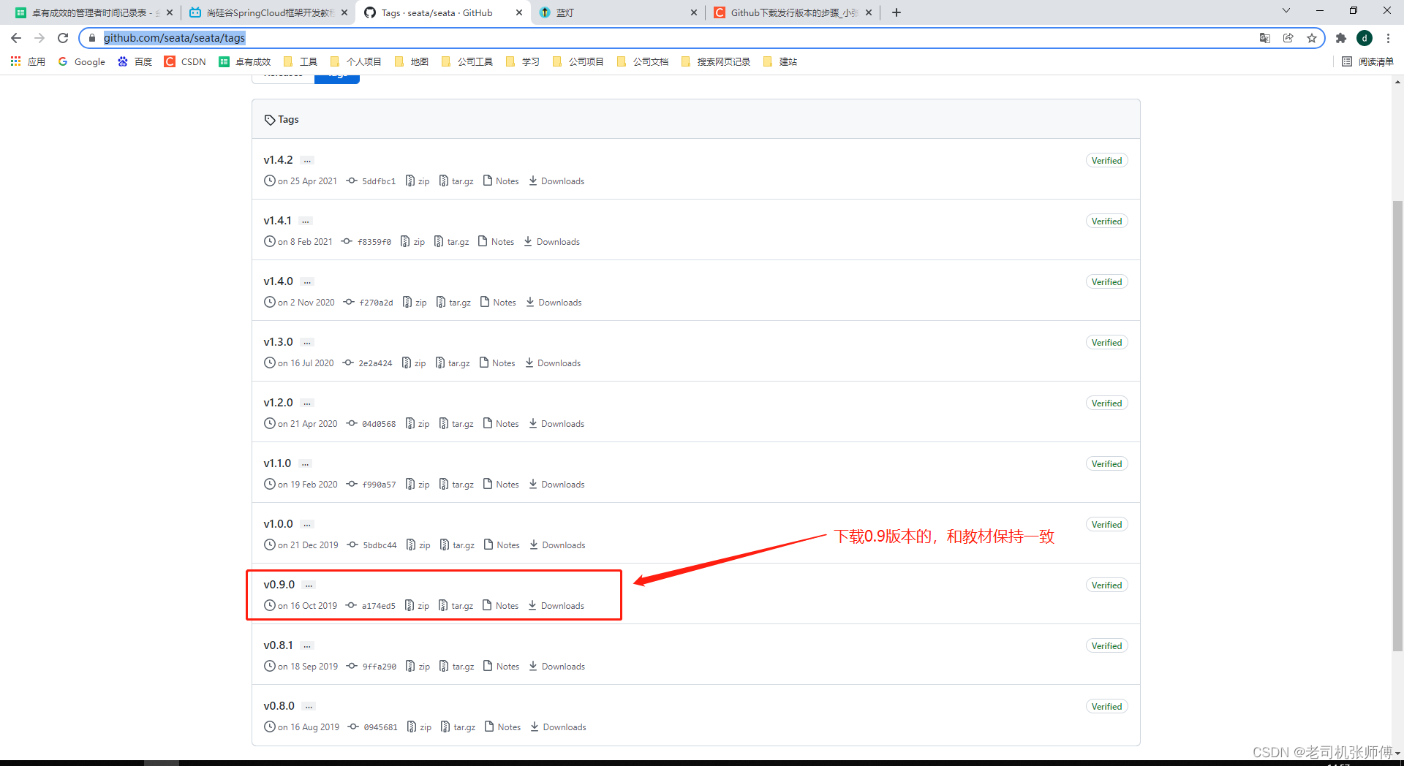Reload the page with the refresh icon
The width and height of the screenshot is (1404, 766).
[63, 38]
